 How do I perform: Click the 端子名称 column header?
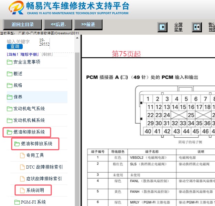152,152
